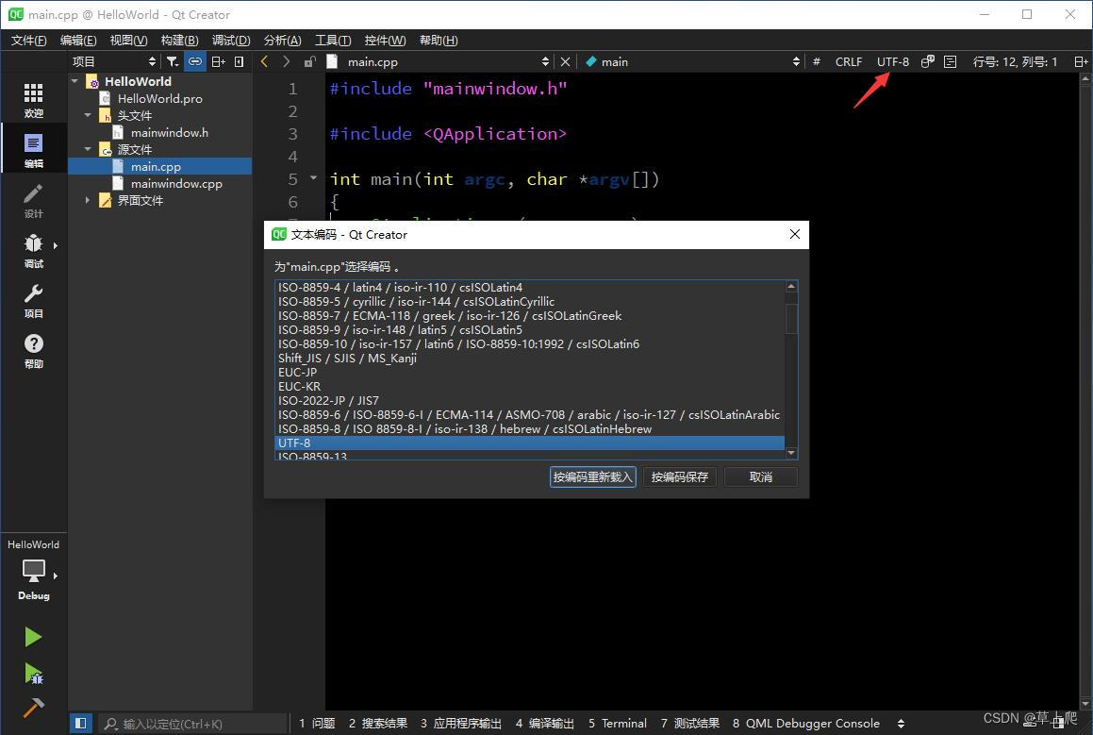Click the text-lines icon near the line counter
This screenshot has height=735, width=1093.
pyautogui.click(x=950, y=62)
